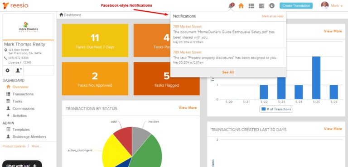The width and height of the screenshot is (348, 167).
Task: Click the Templates sidebar icon
Action: tap(8, 130)
